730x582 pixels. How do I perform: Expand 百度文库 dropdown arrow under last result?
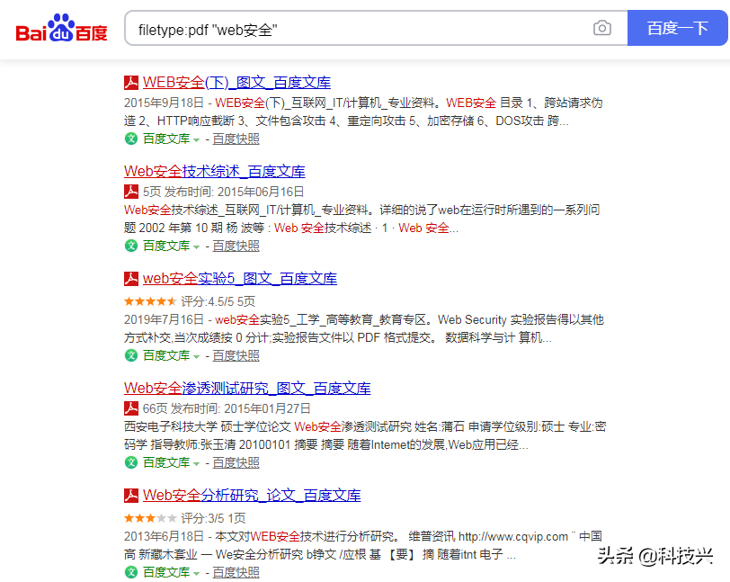(x=196, y=573)
